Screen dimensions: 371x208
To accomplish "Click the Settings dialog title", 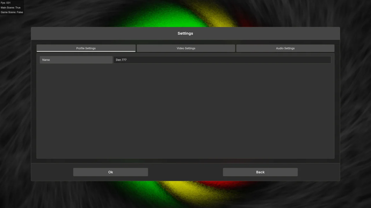I will (x=185, y=34).
